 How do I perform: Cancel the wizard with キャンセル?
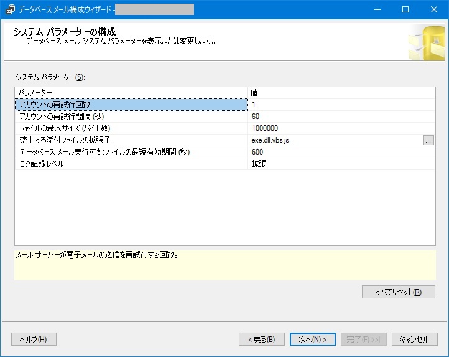coord(414,339)
